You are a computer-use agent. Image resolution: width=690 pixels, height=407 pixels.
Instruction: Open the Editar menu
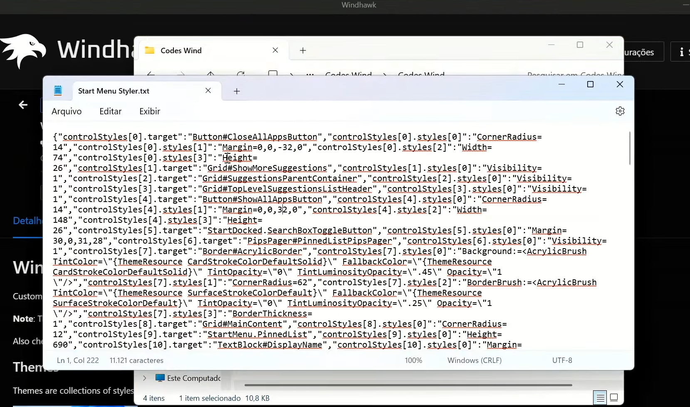pyautogui.click(x=110, y=111)
